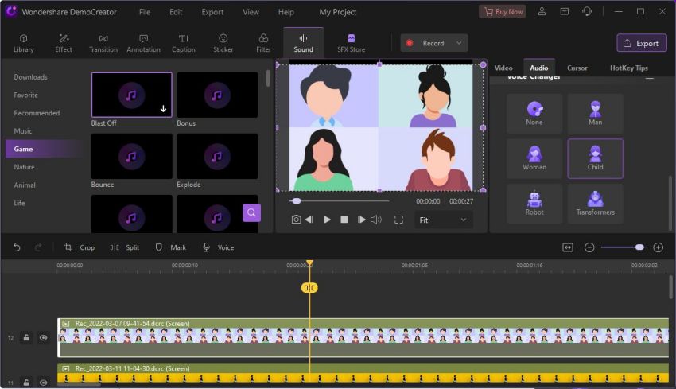
Task: Add a Mark on the timeline
Action: coord(170,247)
